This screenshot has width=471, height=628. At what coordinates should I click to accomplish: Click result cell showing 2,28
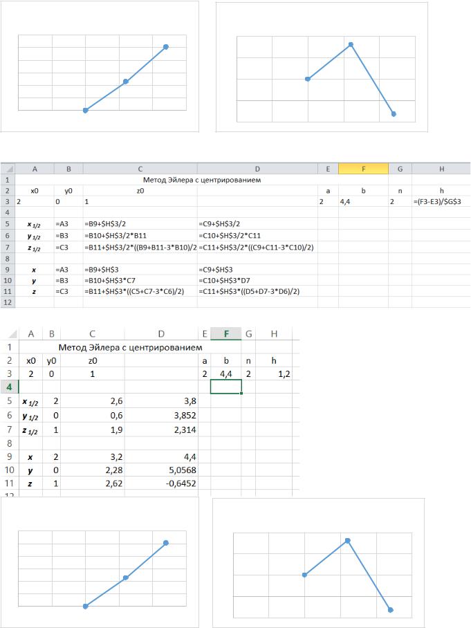click(93, 470)
